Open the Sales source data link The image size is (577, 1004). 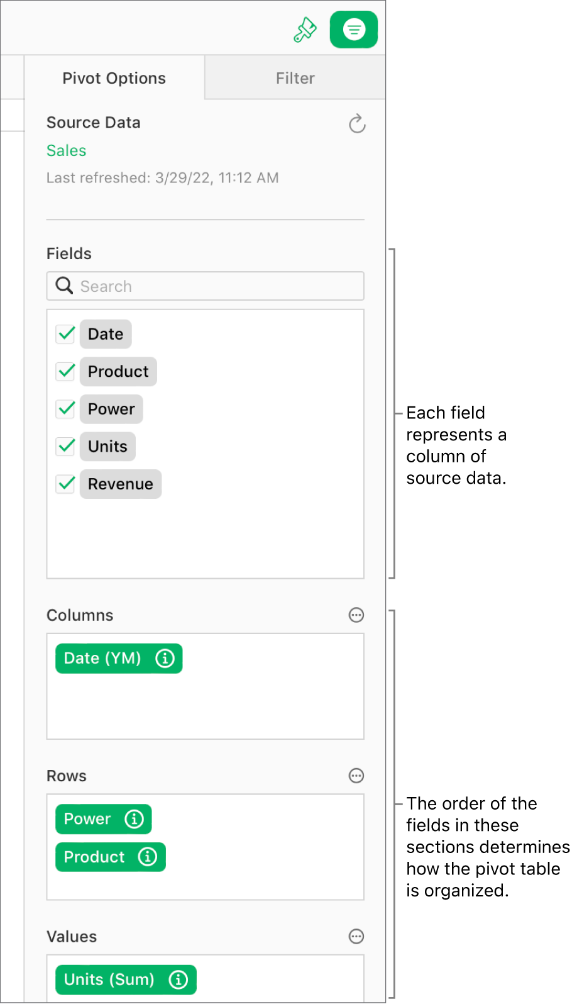pyautogui.click(x=66, y=150)
